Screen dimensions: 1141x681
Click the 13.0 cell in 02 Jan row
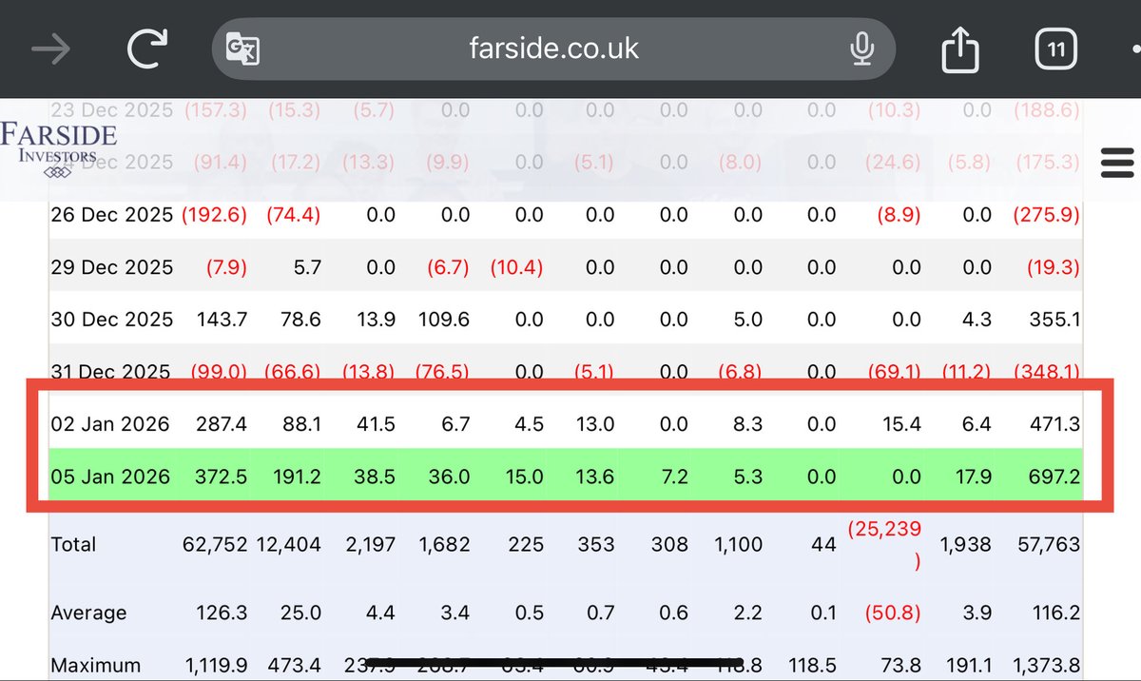pos(595,423)
